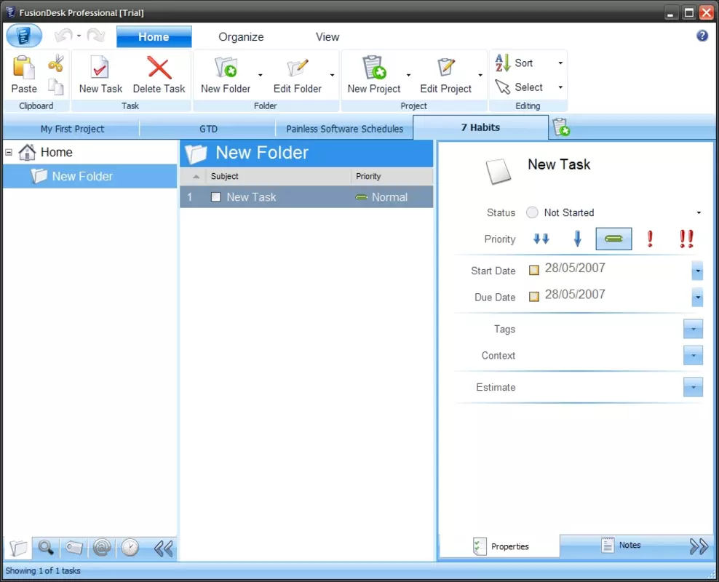Click the Undo arrow icon
This screenshot has height=582, width=719.
pos(63,36)
